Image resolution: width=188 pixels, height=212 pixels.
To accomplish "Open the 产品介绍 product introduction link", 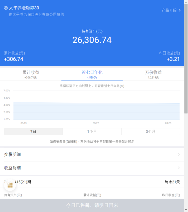I will point(171,10).
